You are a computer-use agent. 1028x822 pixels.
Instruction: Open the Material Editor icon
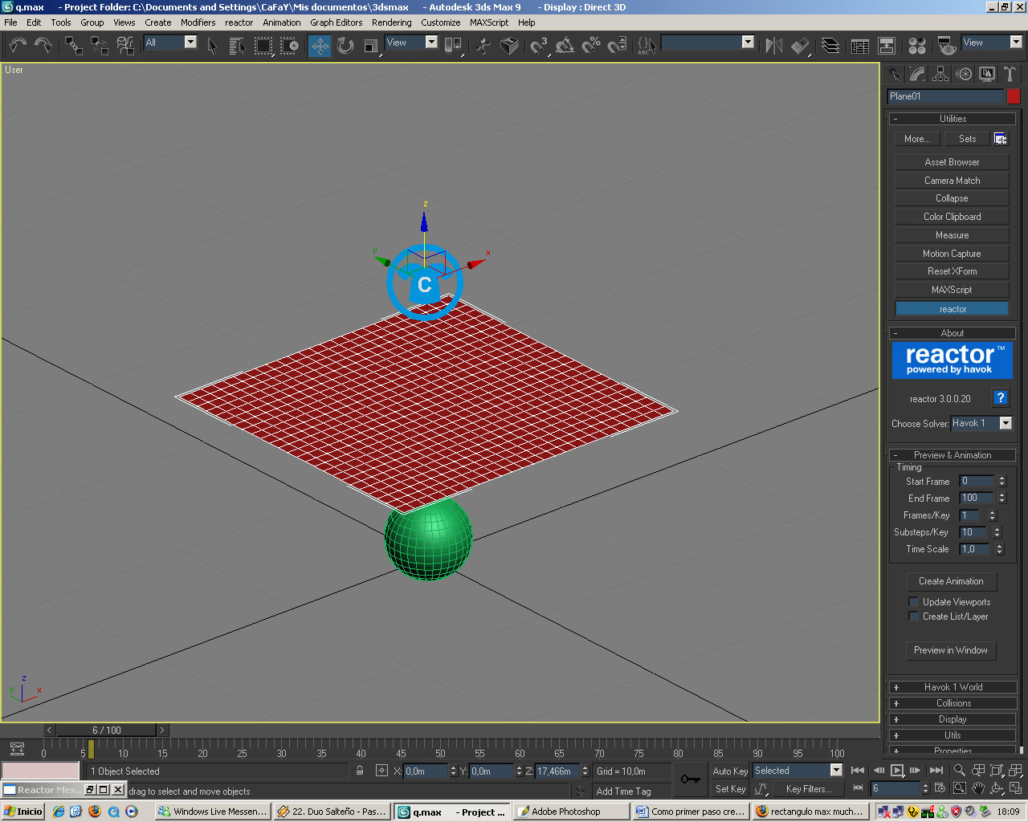tap(917, 46)
